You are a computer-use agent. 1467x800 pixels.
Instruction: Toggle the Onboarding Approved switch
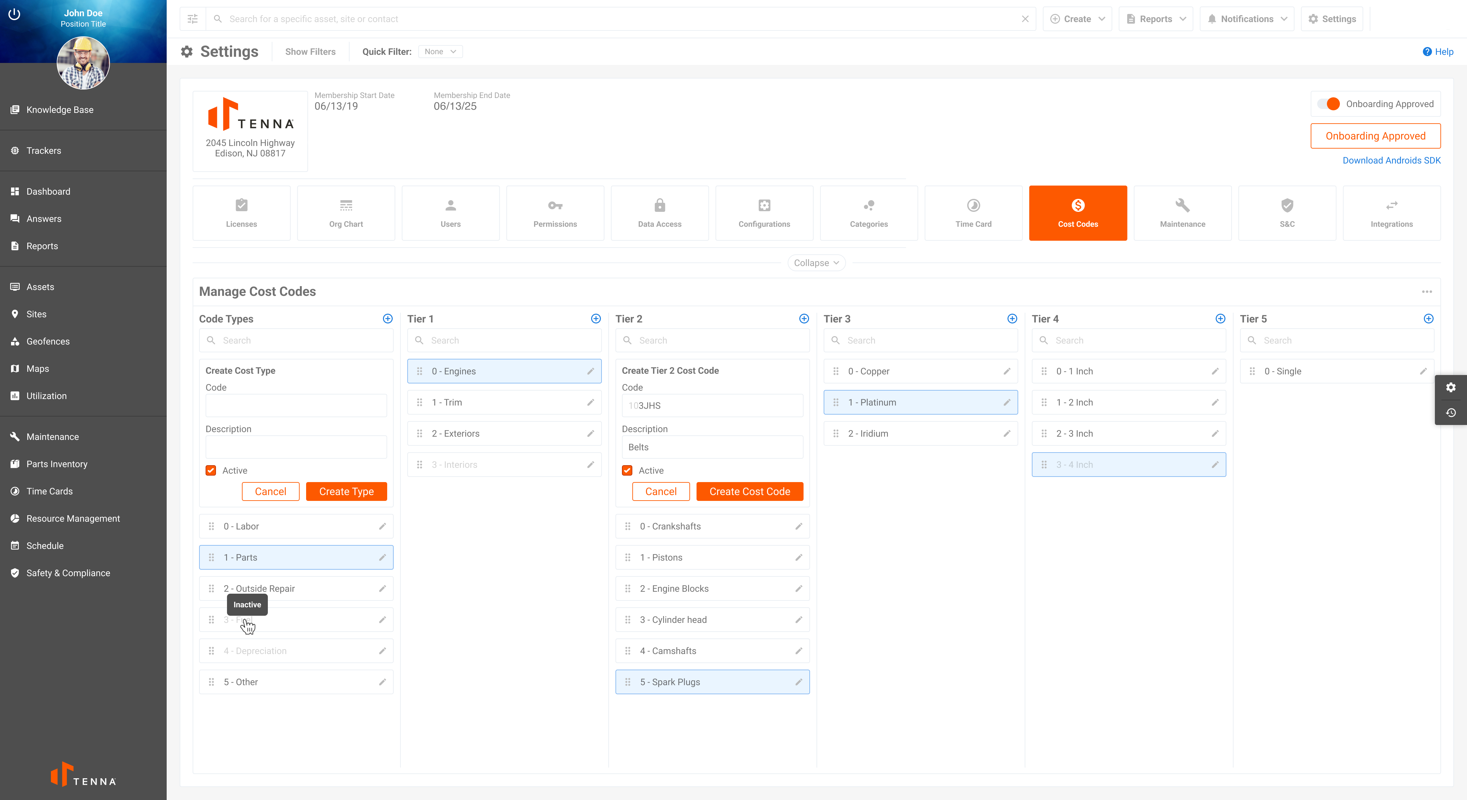1329,104
